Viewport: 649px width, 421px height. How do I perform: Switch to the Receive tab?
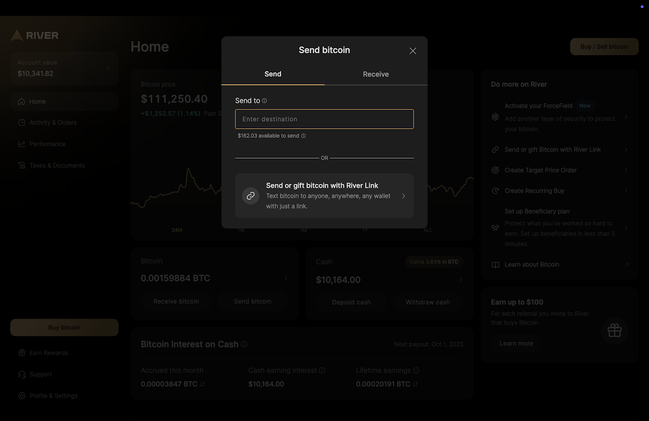(x=376, y=74)
